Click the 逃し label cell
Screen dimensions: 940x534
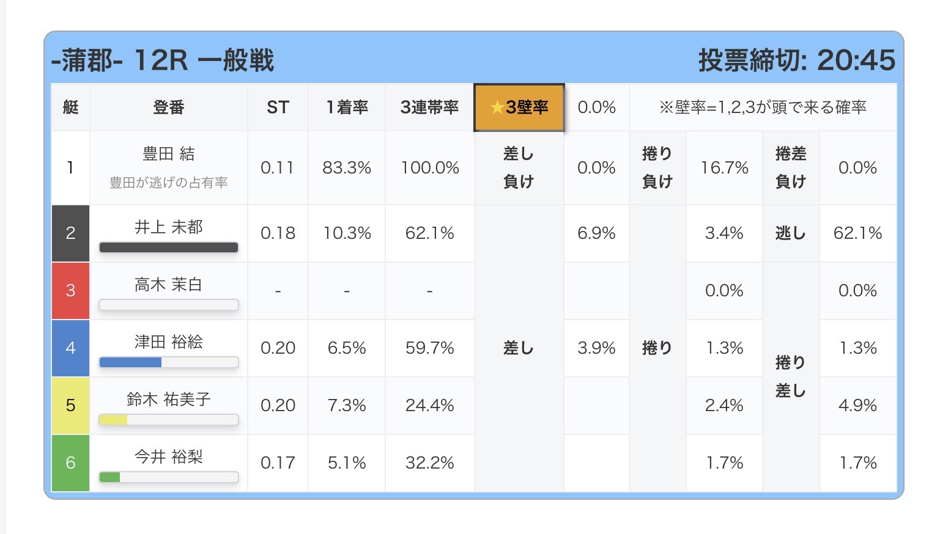click(790, 233)
